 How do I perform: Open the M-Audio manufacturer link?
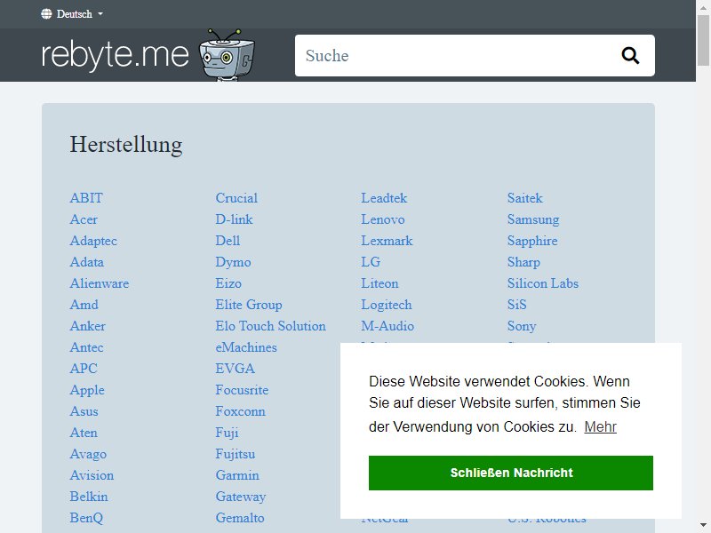click(387, 326)
